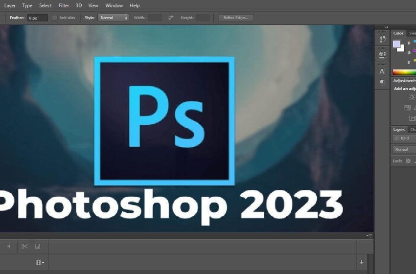Open the 3D menu
Viewport: 416px width, 274px height.
[x=78, y=5]
